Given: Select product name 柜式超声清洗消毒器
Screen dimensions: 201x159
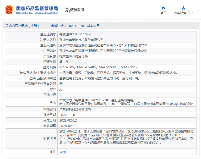Looking at the screenshot, I should pyautogui.click(x=73, y=56).
